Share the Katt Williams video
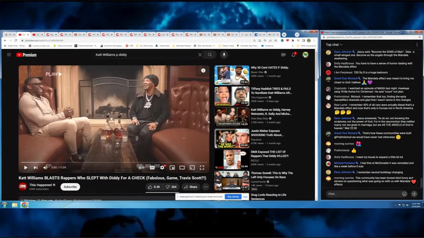The width and height of the screenshot is (424, 238). click(190, 187)
